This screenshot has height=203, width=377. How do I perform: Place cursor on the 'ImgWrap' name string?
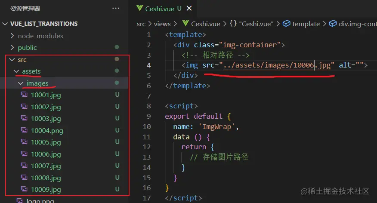tap(216, 126)
